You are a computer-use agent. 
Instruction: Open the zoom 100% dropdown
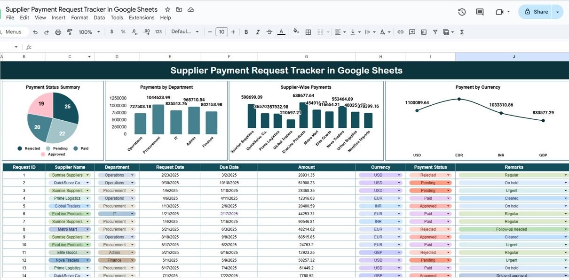pyautogui.click(x=89, y=32)
